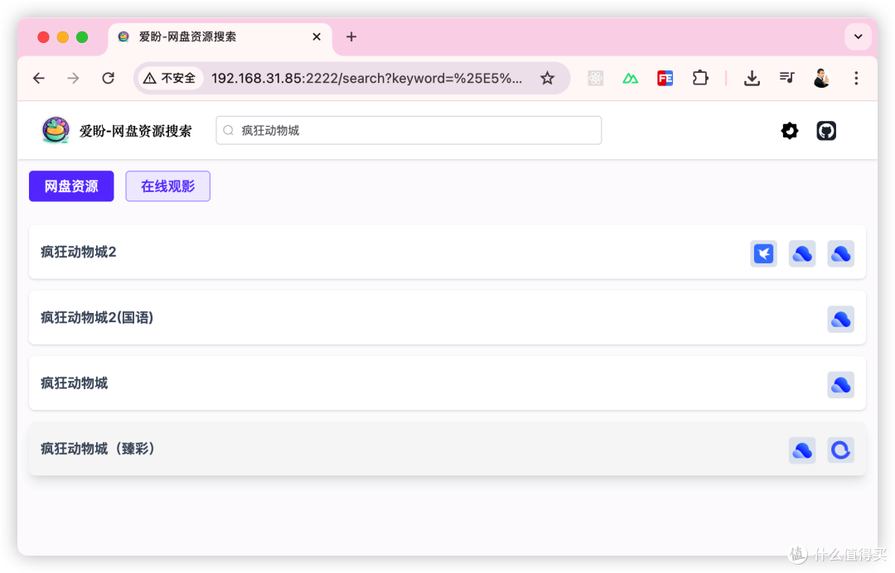Reload the page with the refresh icon
The width and height of the screenshot is (895, 573).
[108, 78]
